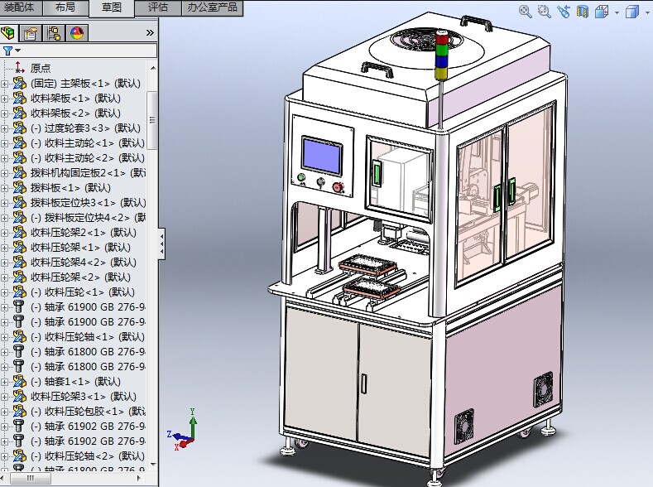This screenshot has height=487, width=653.
Task: Select the 原点 origin item
Action: click(41, 68)
